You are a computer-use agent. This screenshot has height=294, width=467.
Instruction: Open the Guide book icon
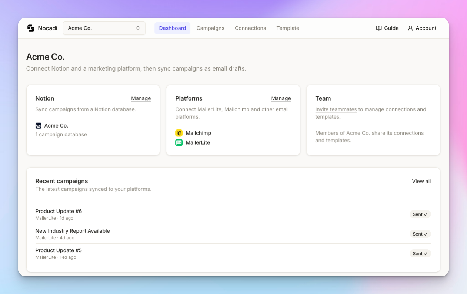point(379,28)
